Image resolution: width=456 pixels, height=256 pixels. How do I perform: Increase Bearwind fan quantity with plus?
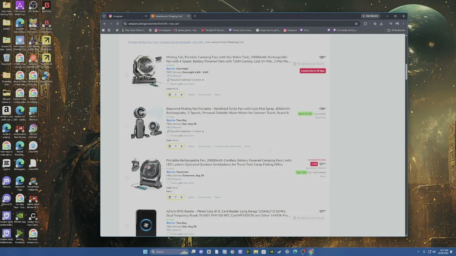181,146
